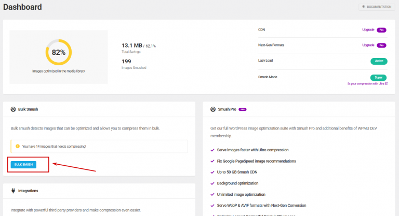Click the 'Integrations' section heading
The image size is (399, 216).
tap(28, 191)
